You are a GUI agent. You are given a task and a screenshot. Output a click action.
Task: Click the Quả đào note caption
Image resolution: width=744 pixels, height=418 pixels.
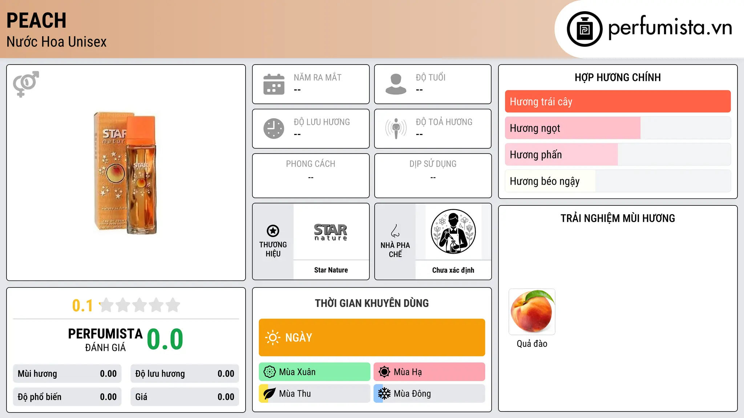(x=532, y=344)
